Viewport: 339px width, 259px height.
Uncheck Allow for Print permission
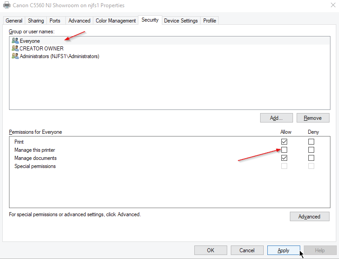coord(284,142)
